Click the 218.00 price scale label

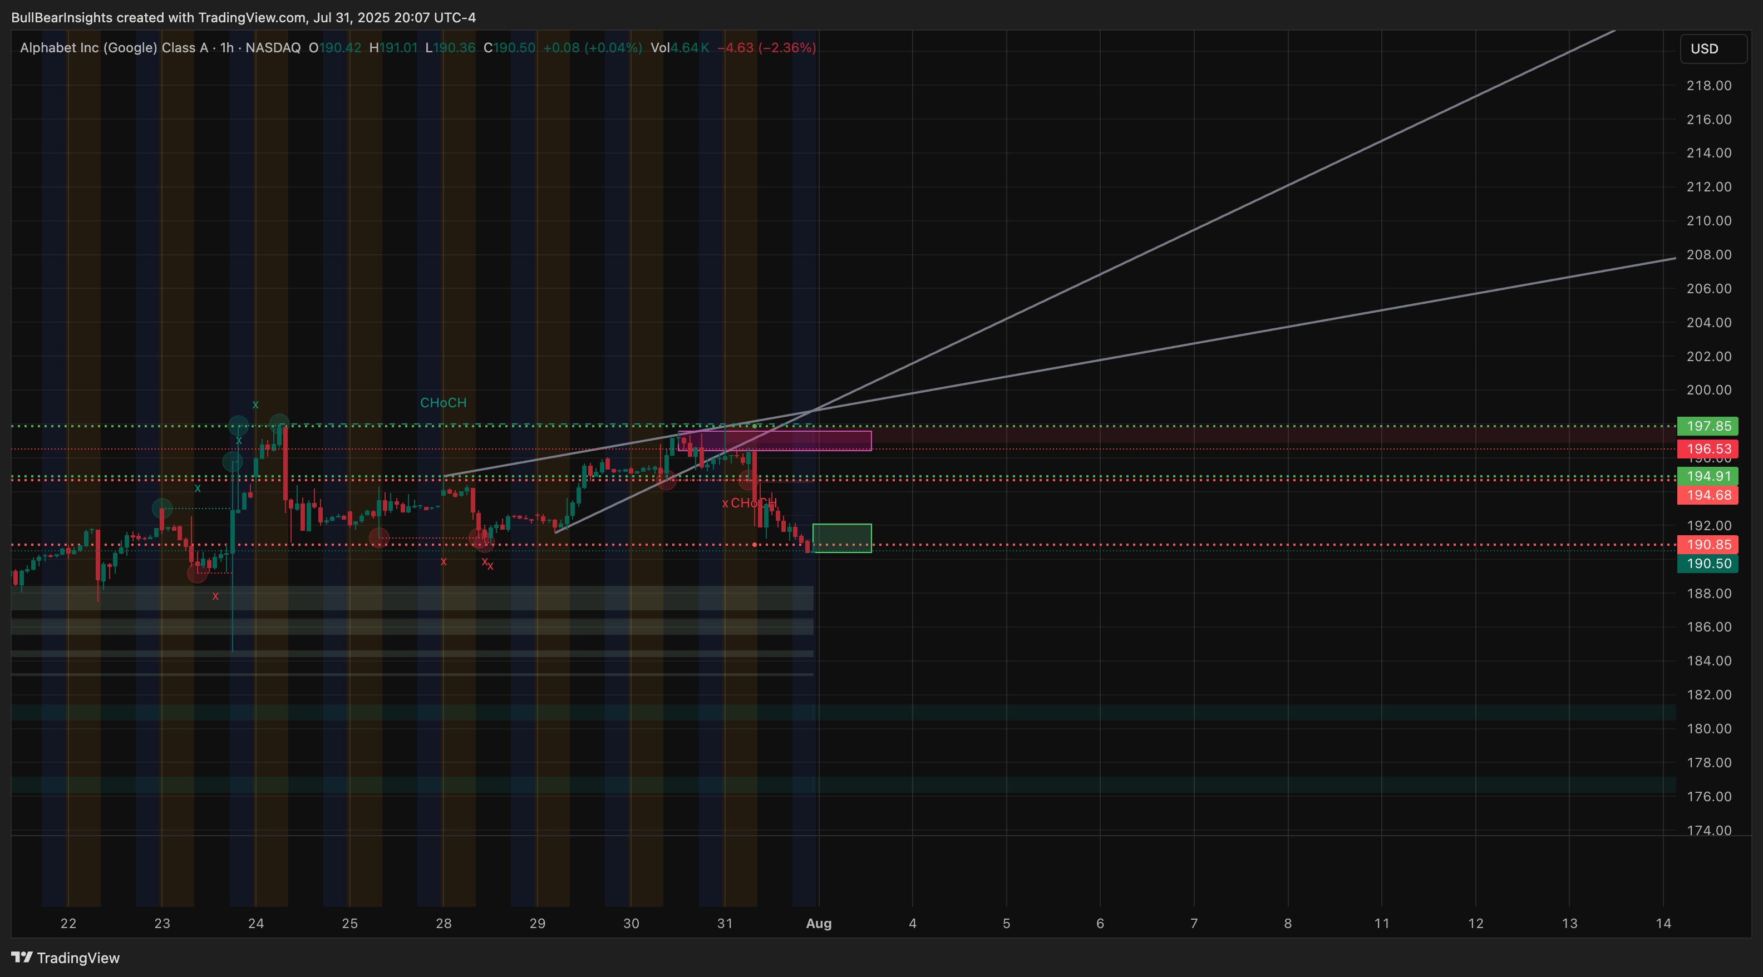(x=1709, y=86)
